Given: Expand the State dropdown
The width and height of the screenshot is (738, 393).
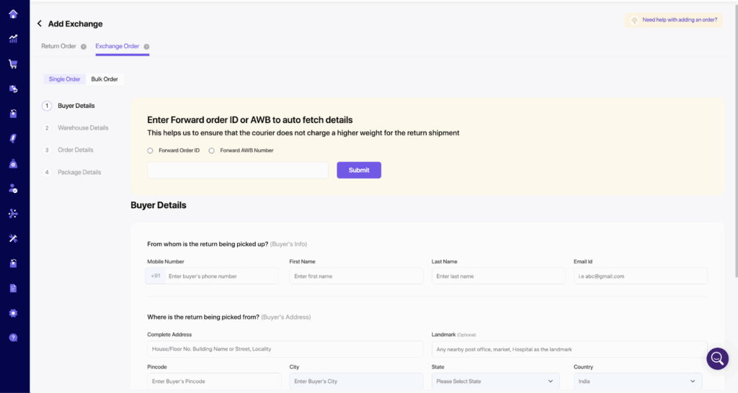Looking at the screenshot, I should 495,381.
